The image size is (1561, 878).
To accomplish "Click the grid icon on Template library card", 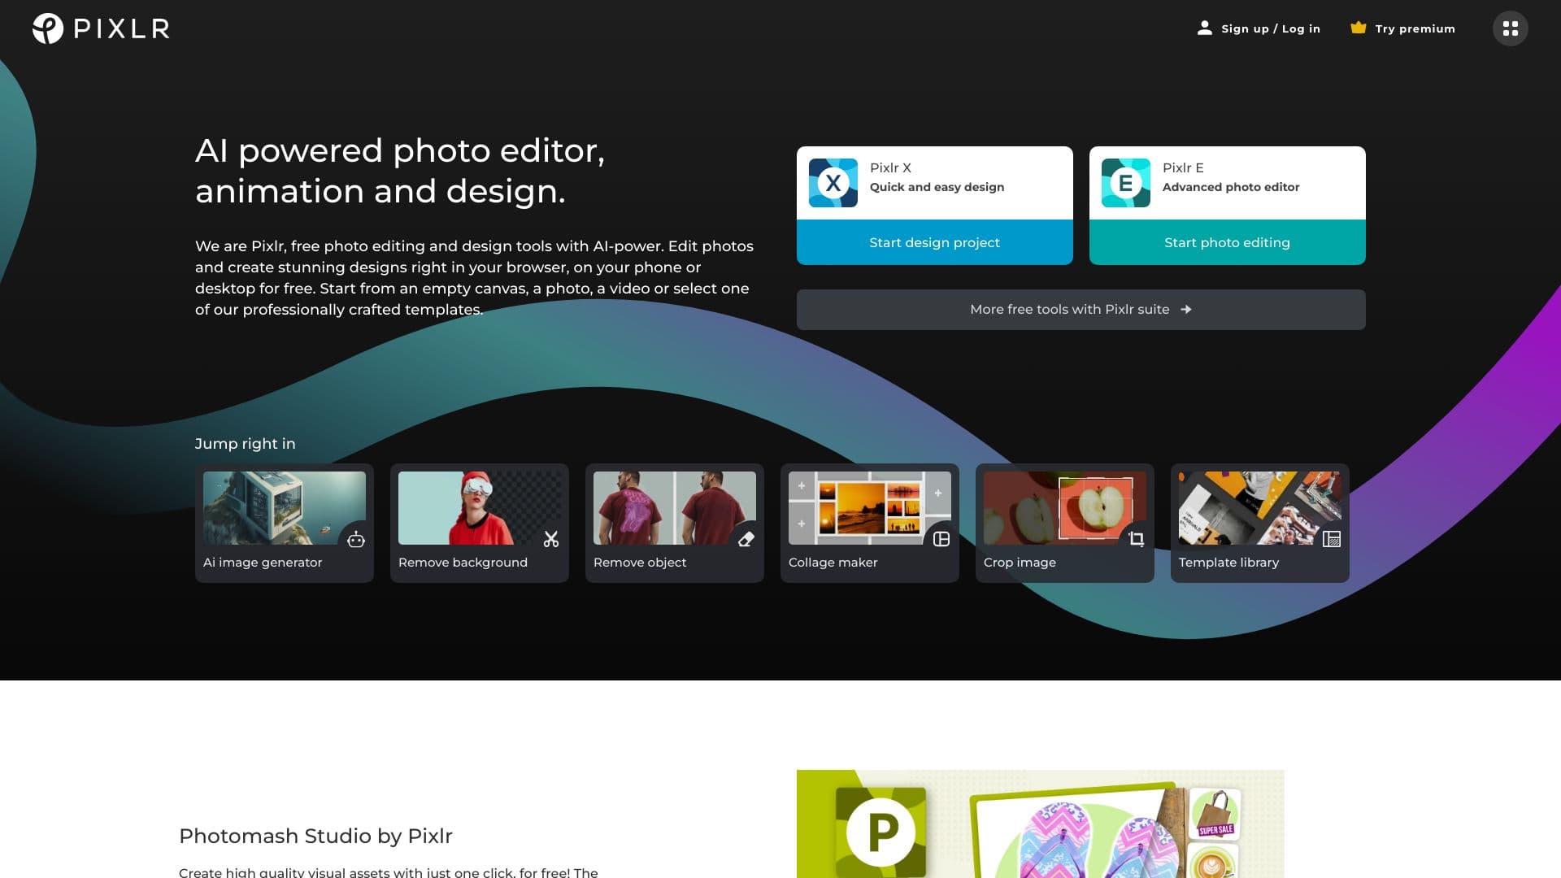I will pyautogui.click(x=1331, y=537).
